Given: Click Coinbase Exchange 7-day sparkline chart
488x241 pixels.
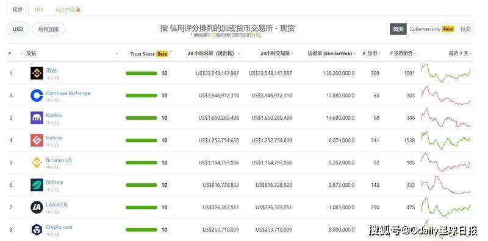Looking at the screenshot, I should 446,96.
